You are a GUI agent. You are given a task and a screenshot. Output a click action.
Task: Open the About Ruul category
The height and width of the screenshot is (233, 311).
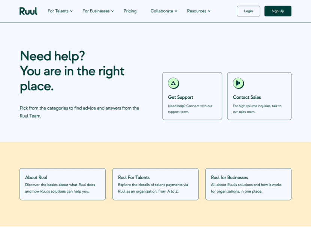coord(62,184)
